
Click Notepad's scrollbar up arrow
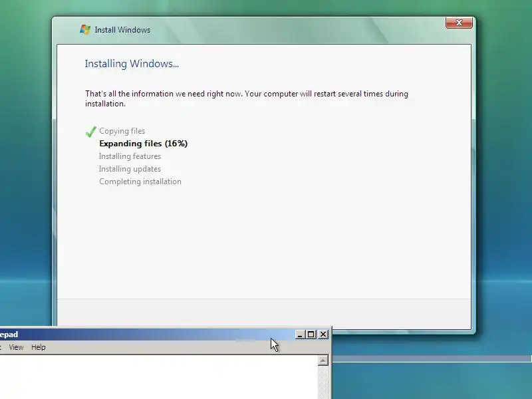coord(323,360)
